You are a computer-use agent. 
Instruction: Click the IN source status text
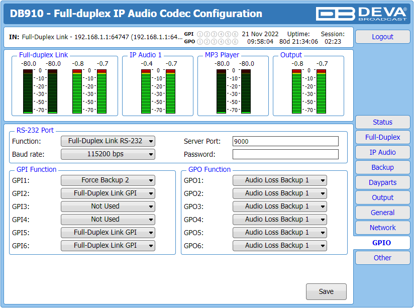pos(95,37)
